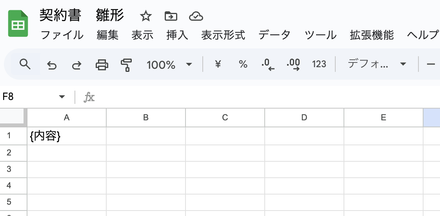
Task: Star the 契約書 雛形 document
Action: pyautogui.click(x=145, y=16)
